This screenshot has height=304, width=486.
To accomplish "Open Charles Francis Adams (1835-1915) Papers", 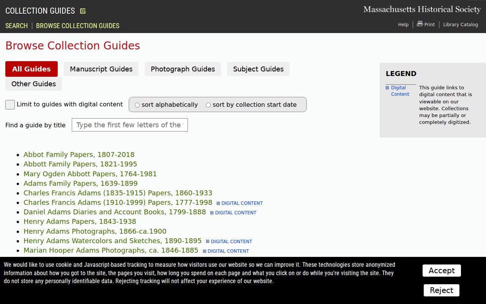I will click(118, 193).
